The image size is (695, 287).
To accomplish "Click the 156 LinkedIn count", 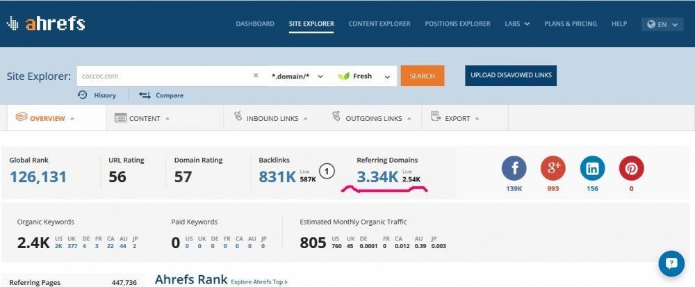I will coord(592,189).
